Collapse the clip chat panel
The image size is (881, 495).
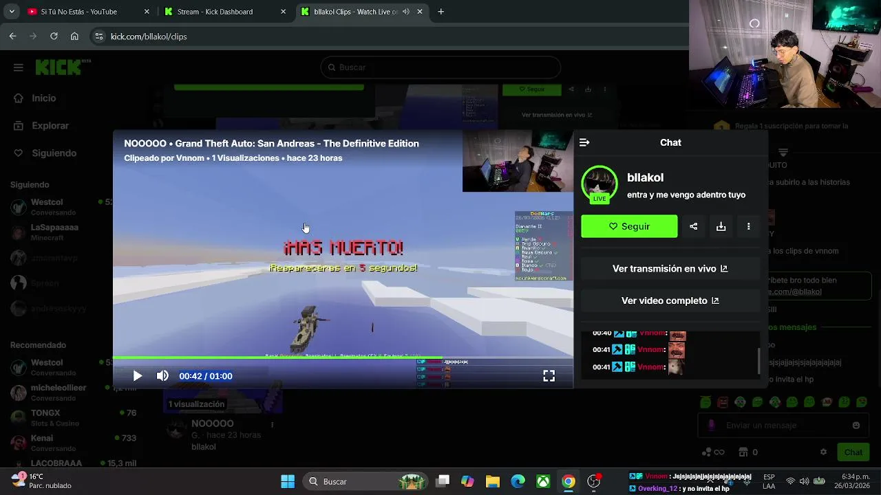point(584,142)
